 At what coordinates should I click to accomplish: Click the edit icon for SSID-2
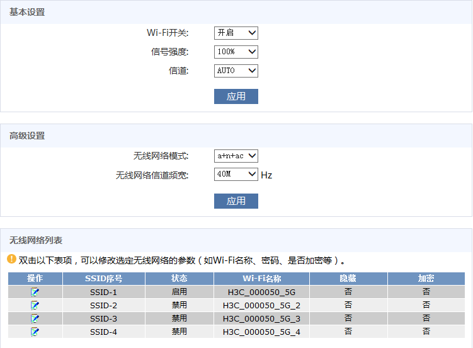point(35,305)
